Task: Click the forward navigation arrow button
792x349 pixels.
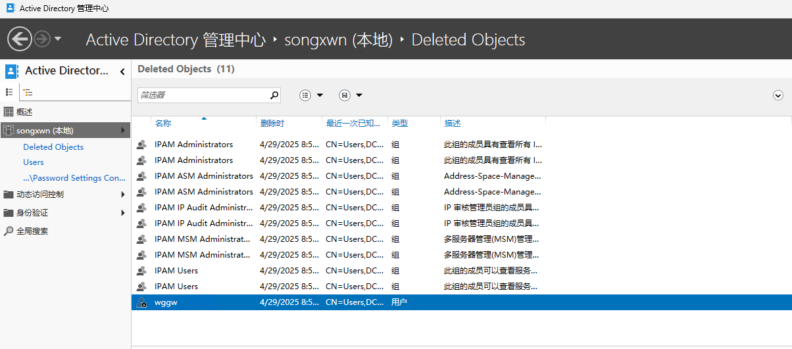Action: pos(42,39)
